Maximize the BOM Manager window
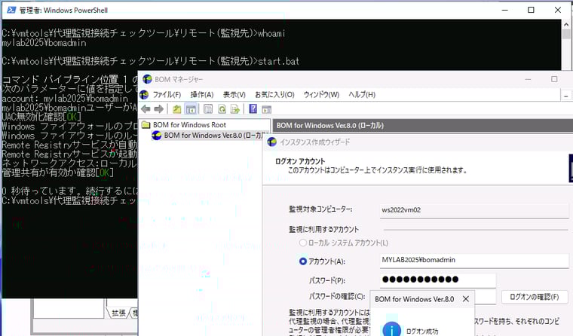This screenshot has width=573, height=336. 554,79
